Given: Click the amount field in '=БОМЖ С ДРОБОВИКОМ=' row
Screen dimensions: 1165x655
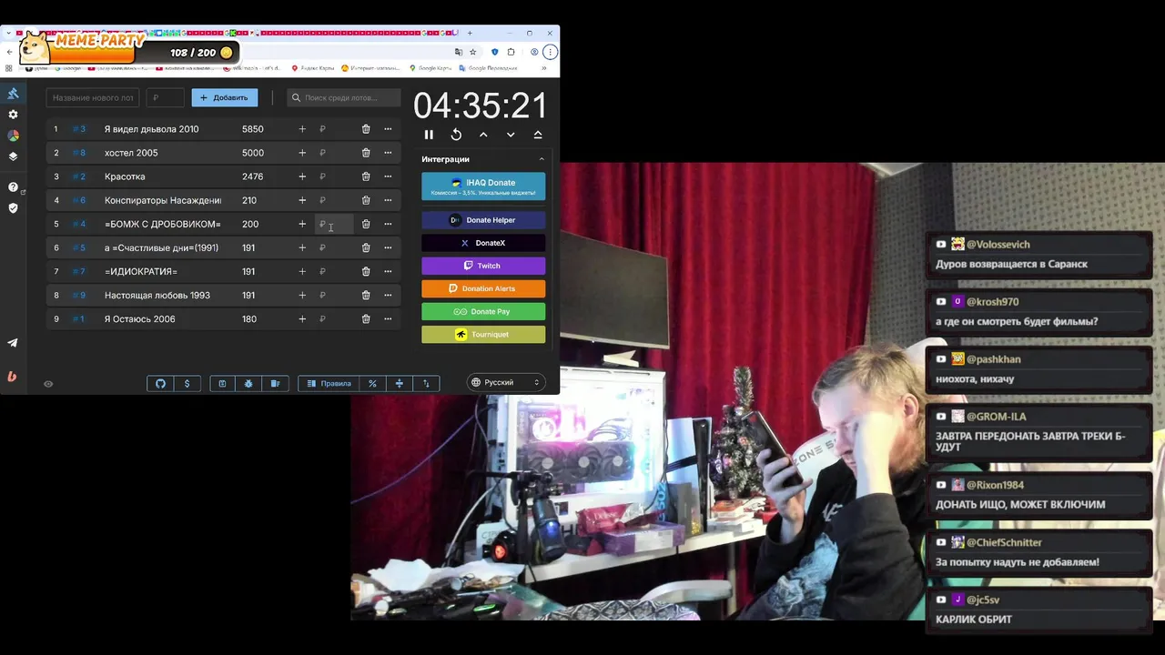Looking at the screenshot, I should coord(334,224).
